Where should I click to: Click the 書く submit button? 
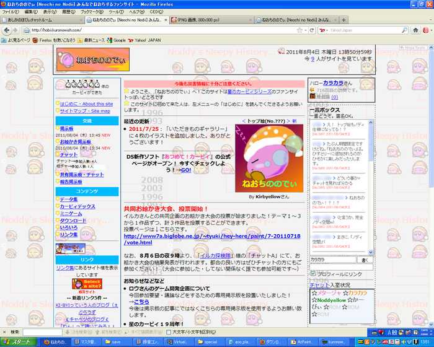365,260
